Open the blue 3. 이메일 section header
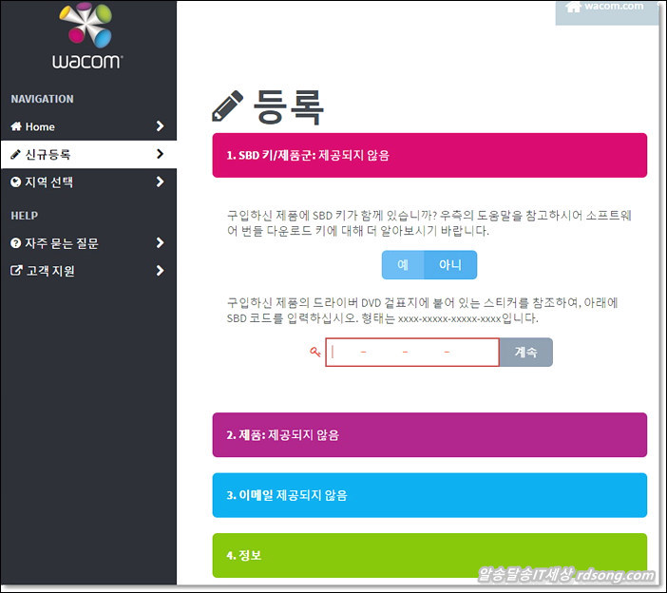Viewport: 667px width, 593px height. point(429,495)
